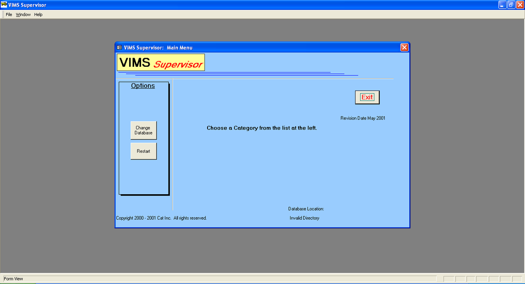
Task: Click the 'Choose a Category' instruction text
Action: pos(262,128)
